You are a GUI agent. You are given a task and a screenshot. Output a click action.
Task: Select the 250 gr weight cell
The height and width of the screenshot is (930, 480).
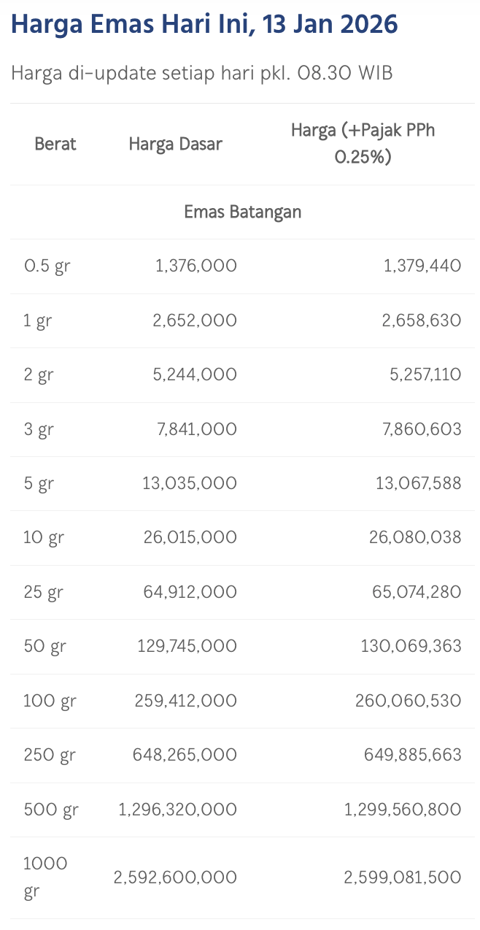coord(50,755)
